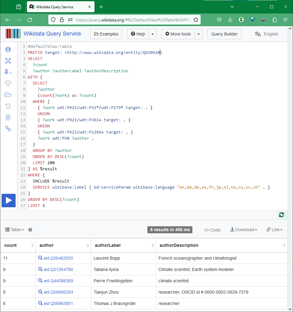The width and height of the screenshot is (293, 312).
Task: Expand the Help dropdown caret
Action: tap(153, 34)
